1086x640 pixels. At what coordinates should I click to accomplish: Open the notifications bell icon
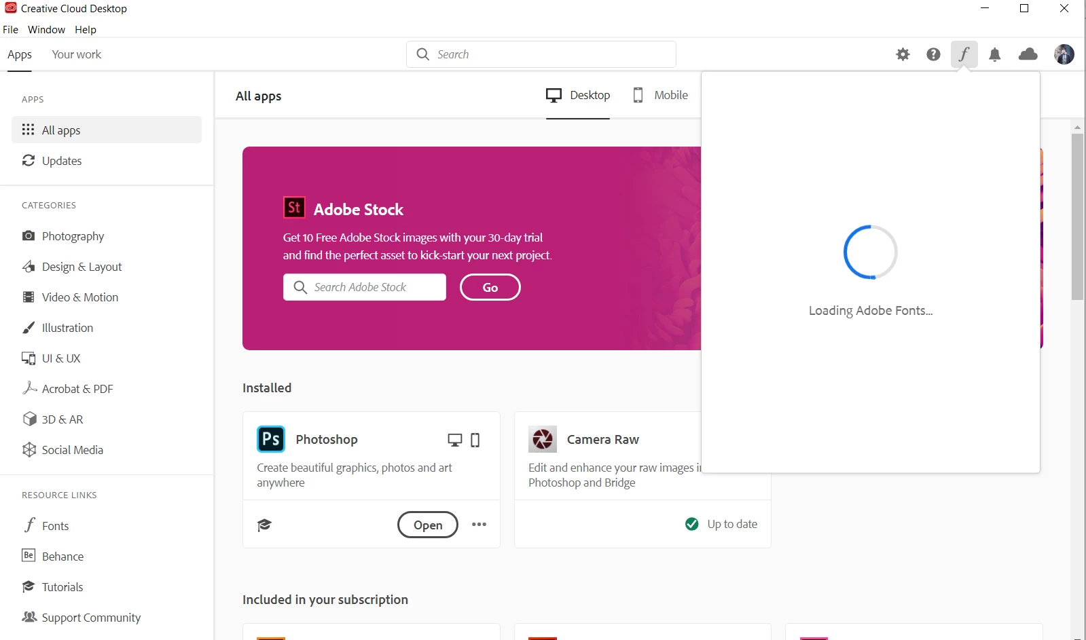pyautogui.click(x=994, y=54)
